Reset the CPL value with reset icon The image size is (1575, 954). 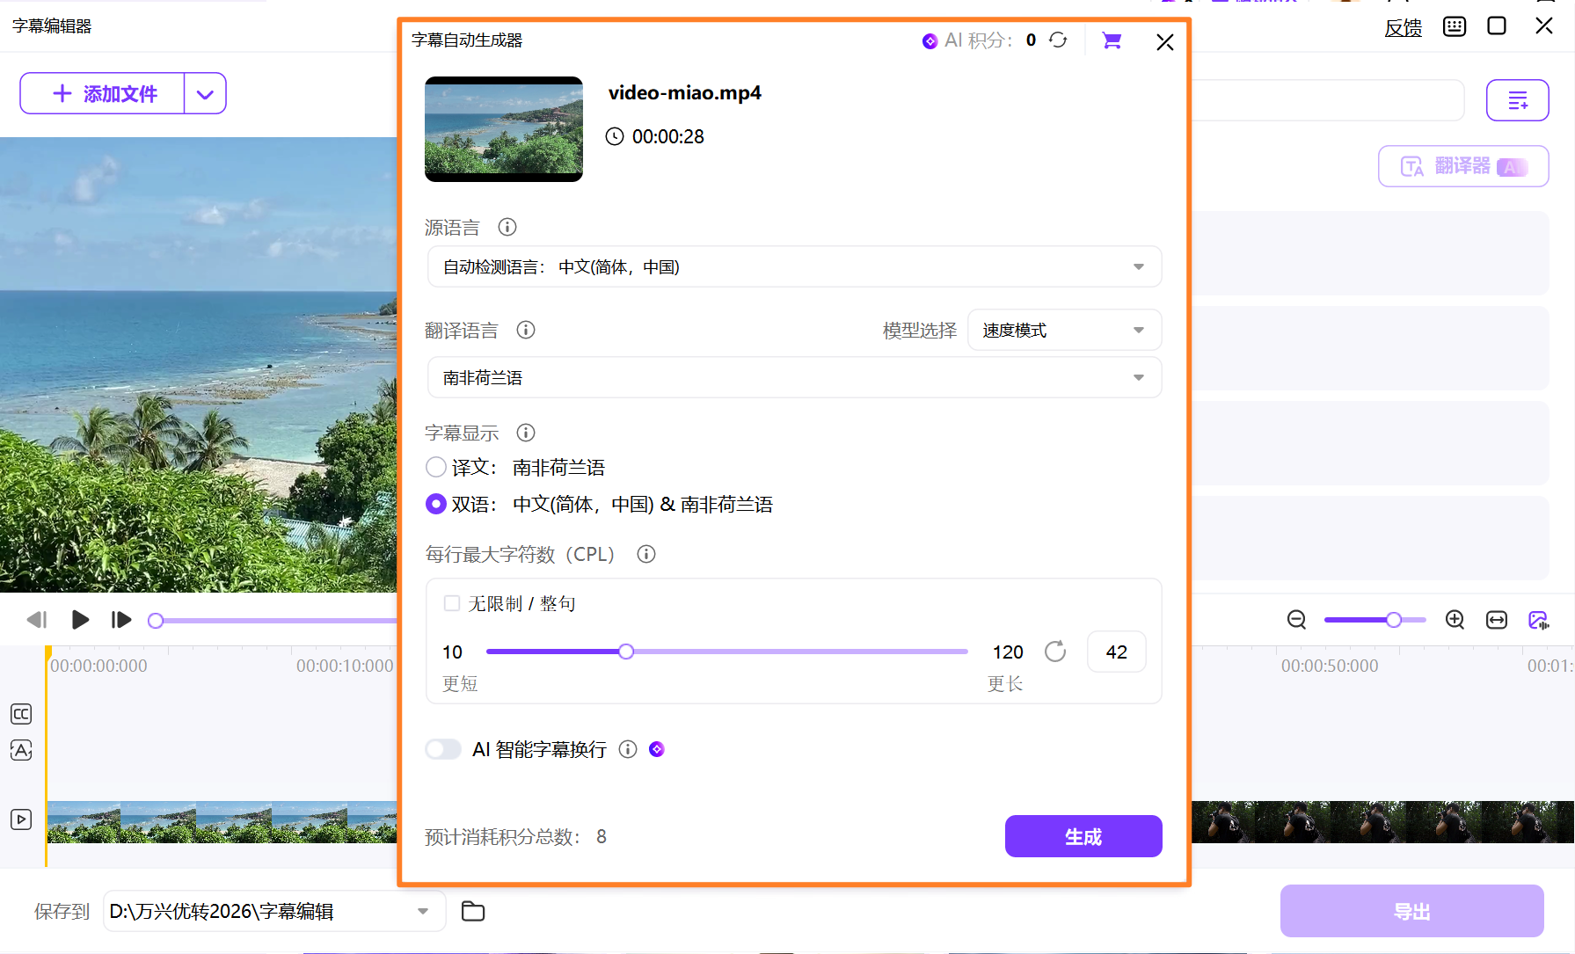click(x=1055, y=652)
